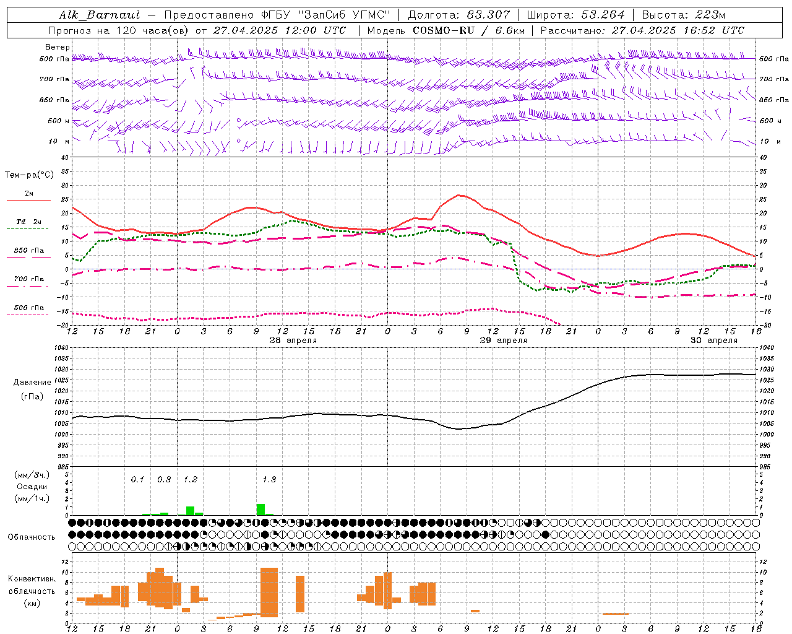
Task: Click the "ЗапСиб УГМС" provider text
Action: pos(343,15)
